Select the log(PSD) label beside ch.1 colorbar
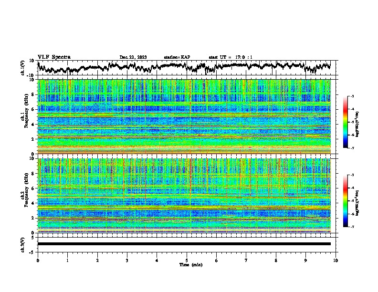 click(x=357, y=125)
